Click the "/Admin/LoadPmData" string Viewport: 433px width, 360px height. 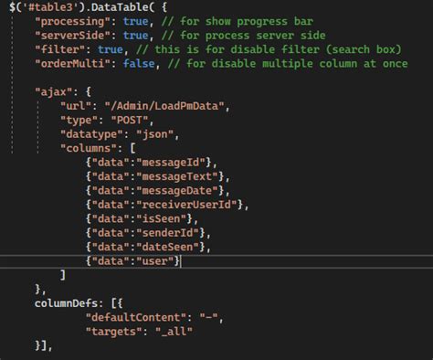coord(164,106)
